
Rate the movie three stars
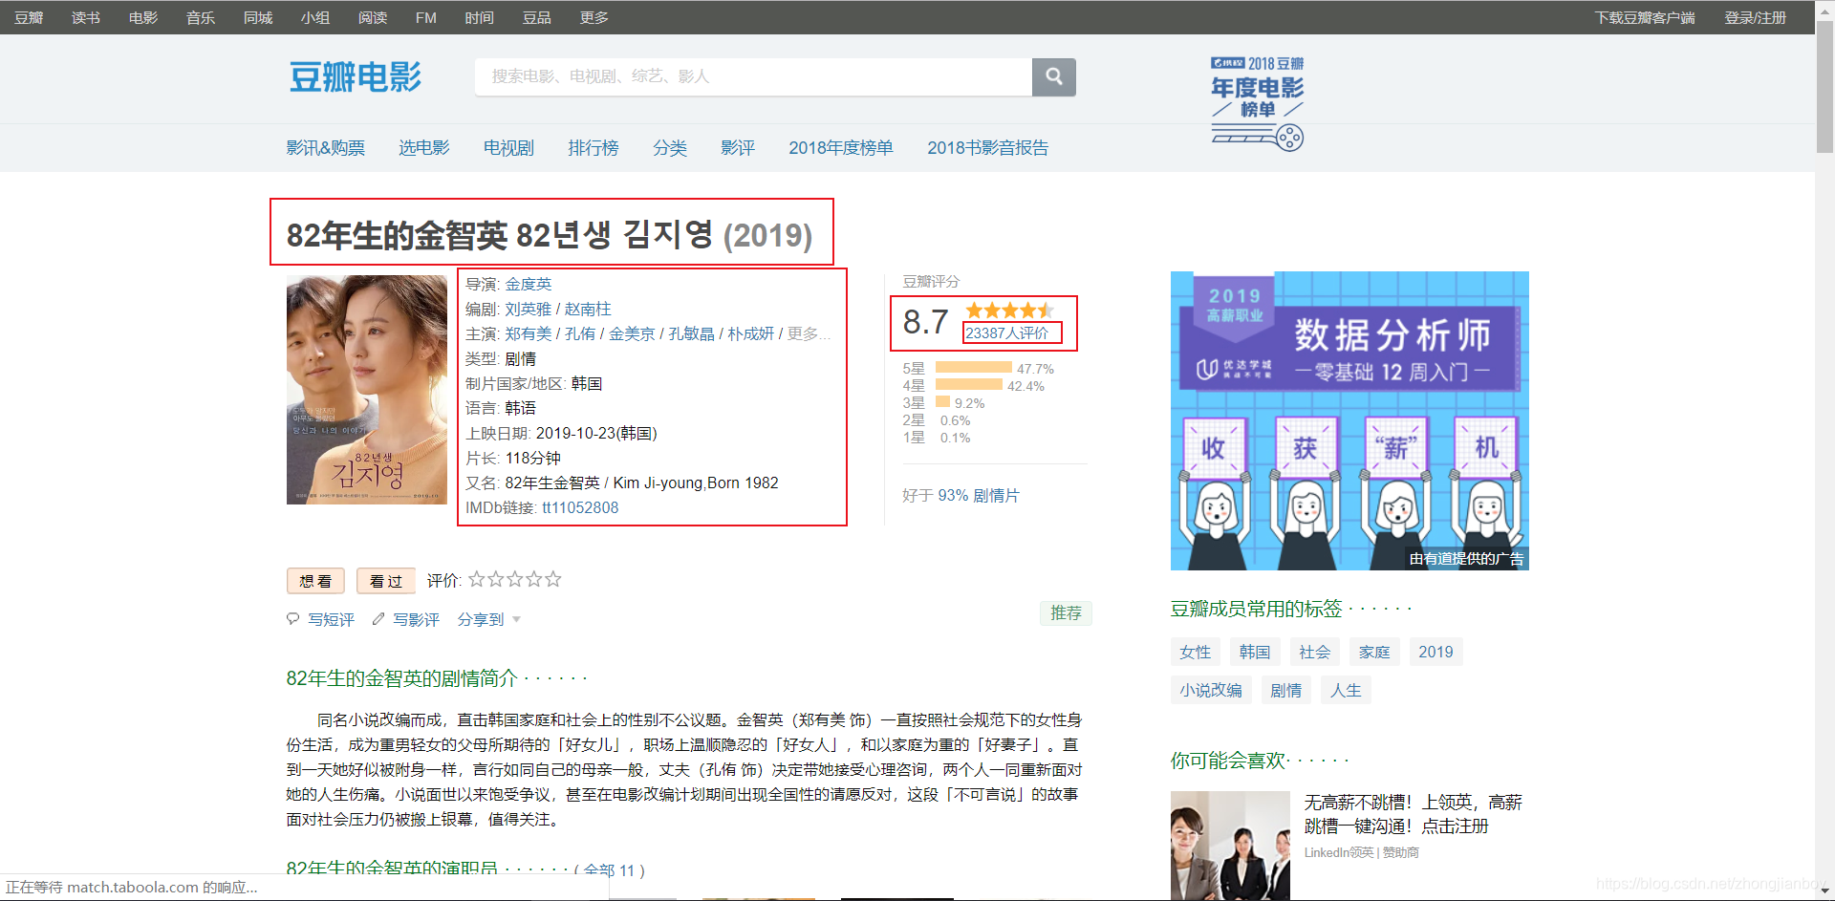[x=514, y=579]
